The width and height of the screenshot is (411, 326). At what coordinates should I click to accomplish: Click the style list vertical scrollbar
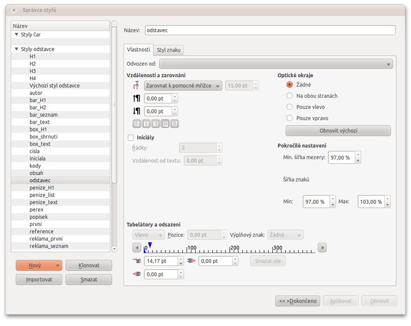[114, 105]
